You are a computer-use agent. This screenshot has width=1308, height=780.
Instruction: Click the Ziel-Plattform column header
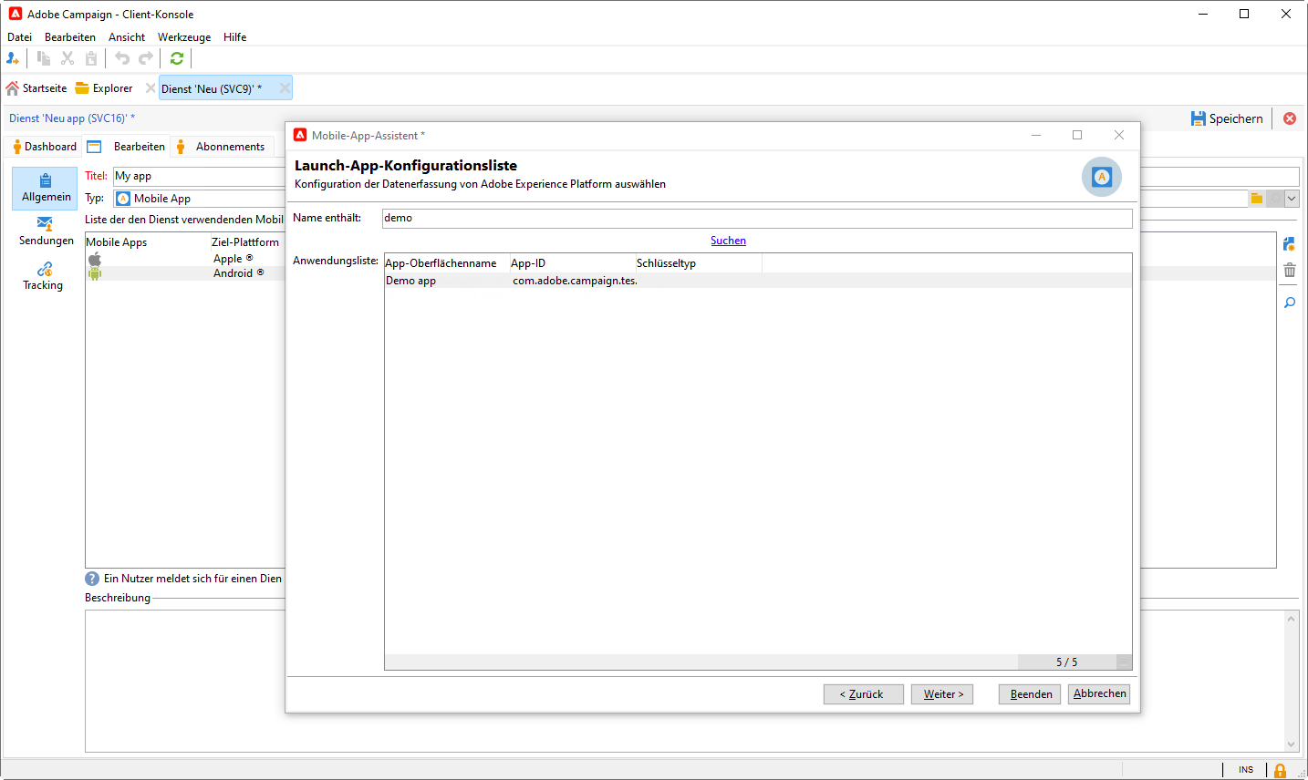click(247, 242)
